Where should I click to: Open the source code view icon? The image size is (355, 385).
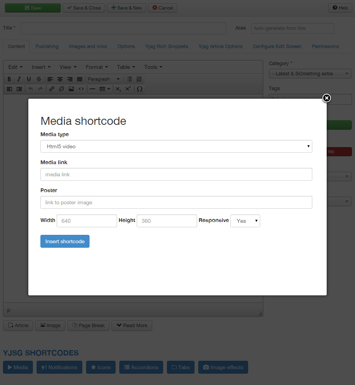pyautogui.click(x=81, y=89)
